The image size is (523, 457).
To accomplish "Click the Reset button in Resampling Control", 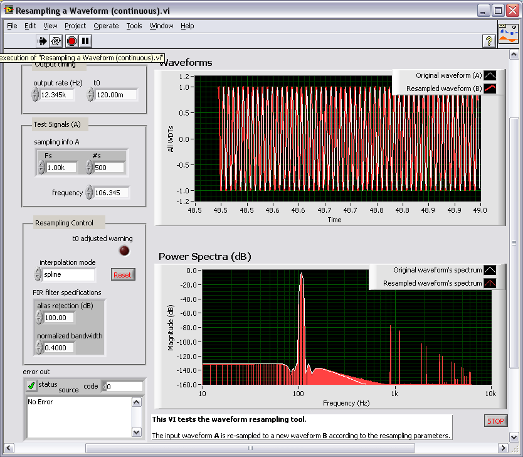I will tap(122, 274).
